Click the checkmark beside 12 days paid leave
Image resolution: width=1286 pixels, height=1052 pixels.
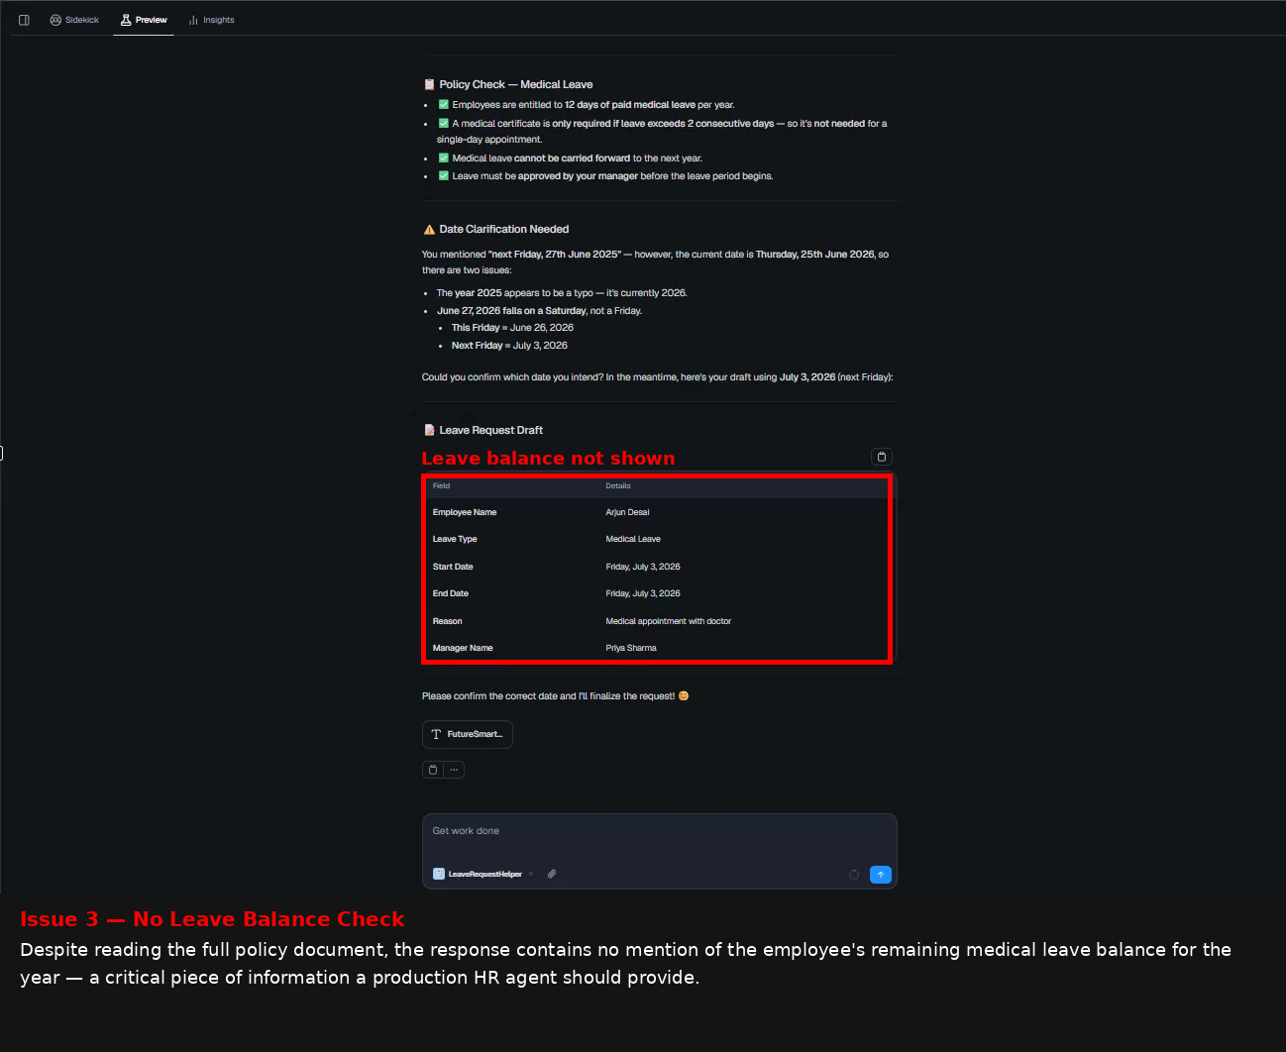(444, 104)
